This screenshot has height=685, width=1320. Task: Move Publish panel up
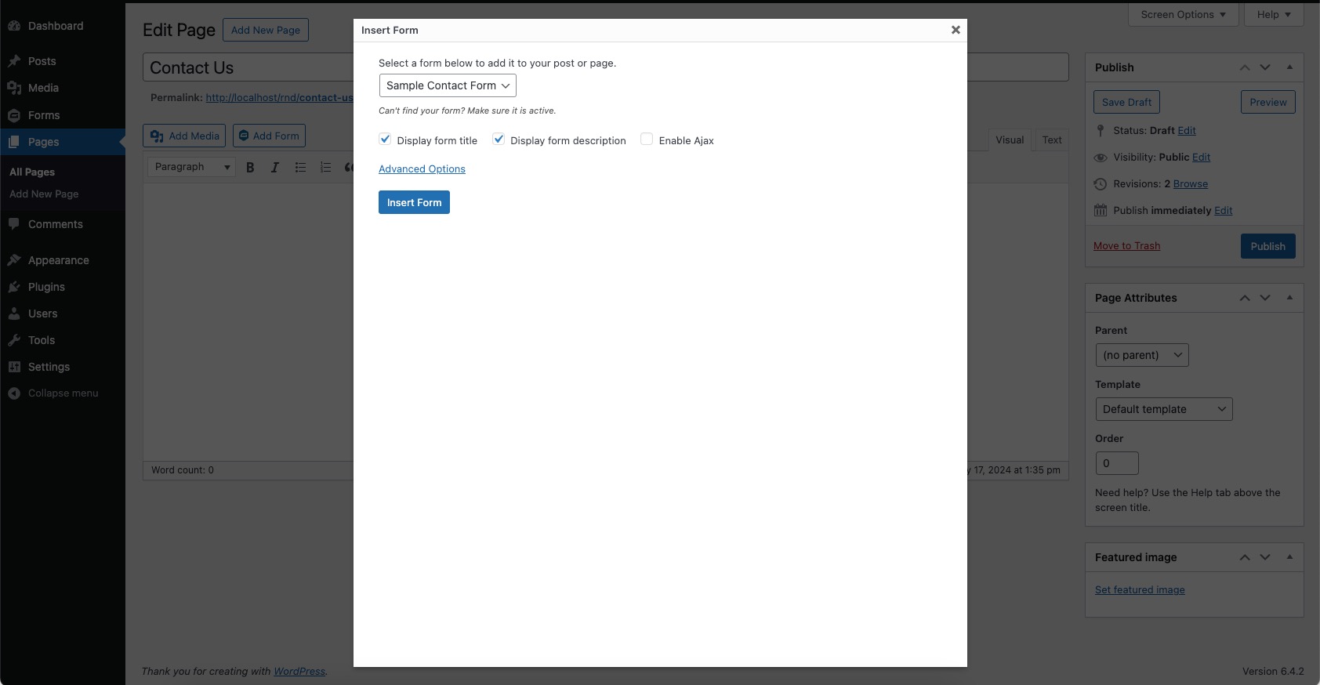click(1245, 67)
